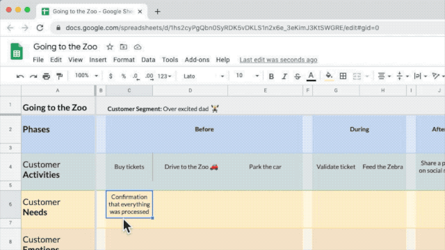Select the During phase cell
Viewport: 445px width, 250px height.
(x=359, y=129)
